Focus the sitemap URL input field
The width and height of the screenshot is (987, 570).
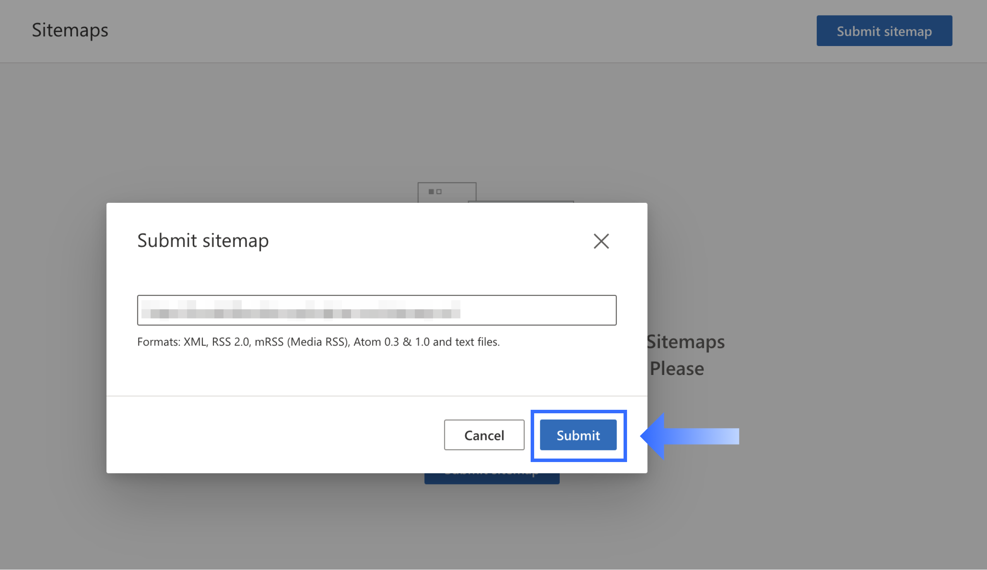pyautogui.click(x=377, y=310)
